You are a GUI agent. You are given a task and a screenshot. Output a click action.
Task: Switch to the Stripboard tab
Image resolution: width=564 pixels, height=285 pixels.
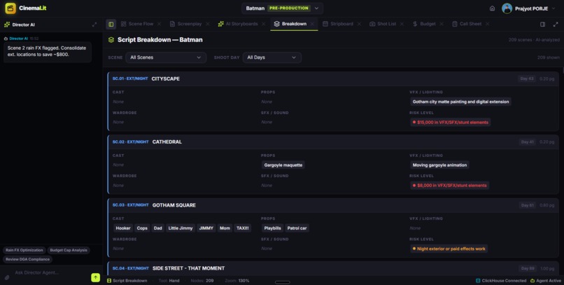[x=341, y=24]
